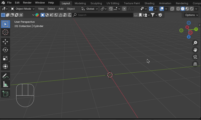Viewport: 201px width, 120px height.
Task: Open the pivot point dropdown
Action: point(104,9)
